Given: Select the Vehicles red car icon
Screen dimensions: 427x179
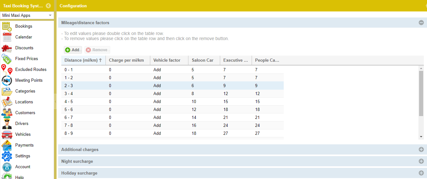Looking at the screenshot, I should pos(7,134).
